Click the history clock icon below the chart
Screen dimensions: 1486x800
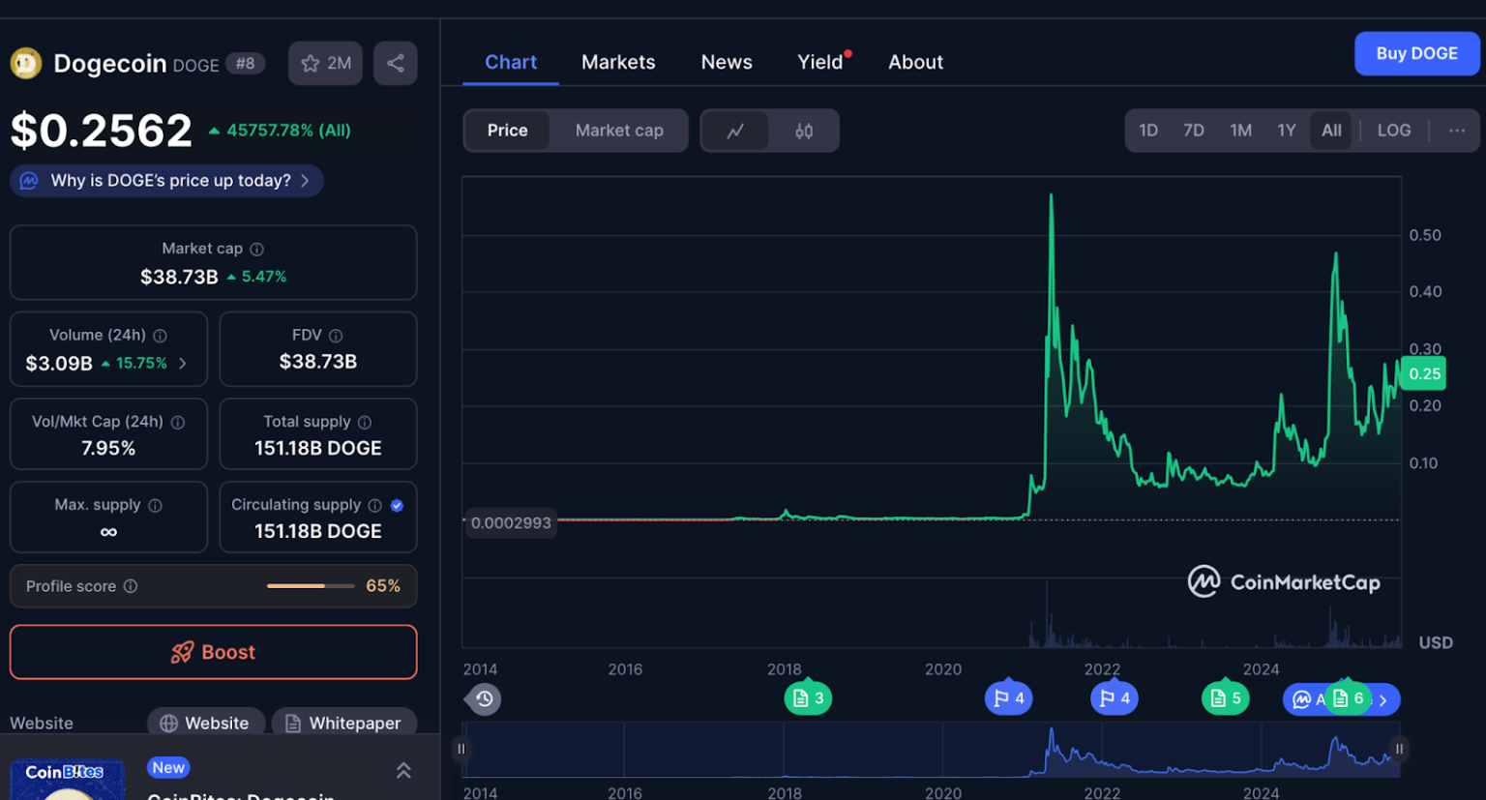482,699
